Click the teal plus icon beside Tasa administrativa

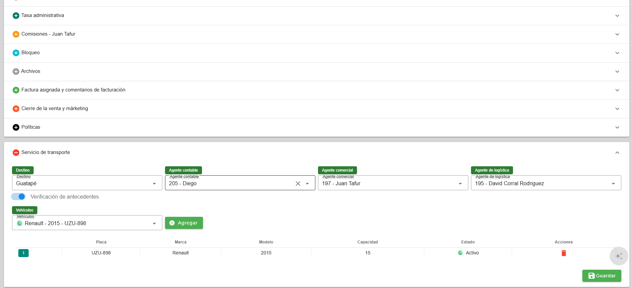tap(16, 16)
